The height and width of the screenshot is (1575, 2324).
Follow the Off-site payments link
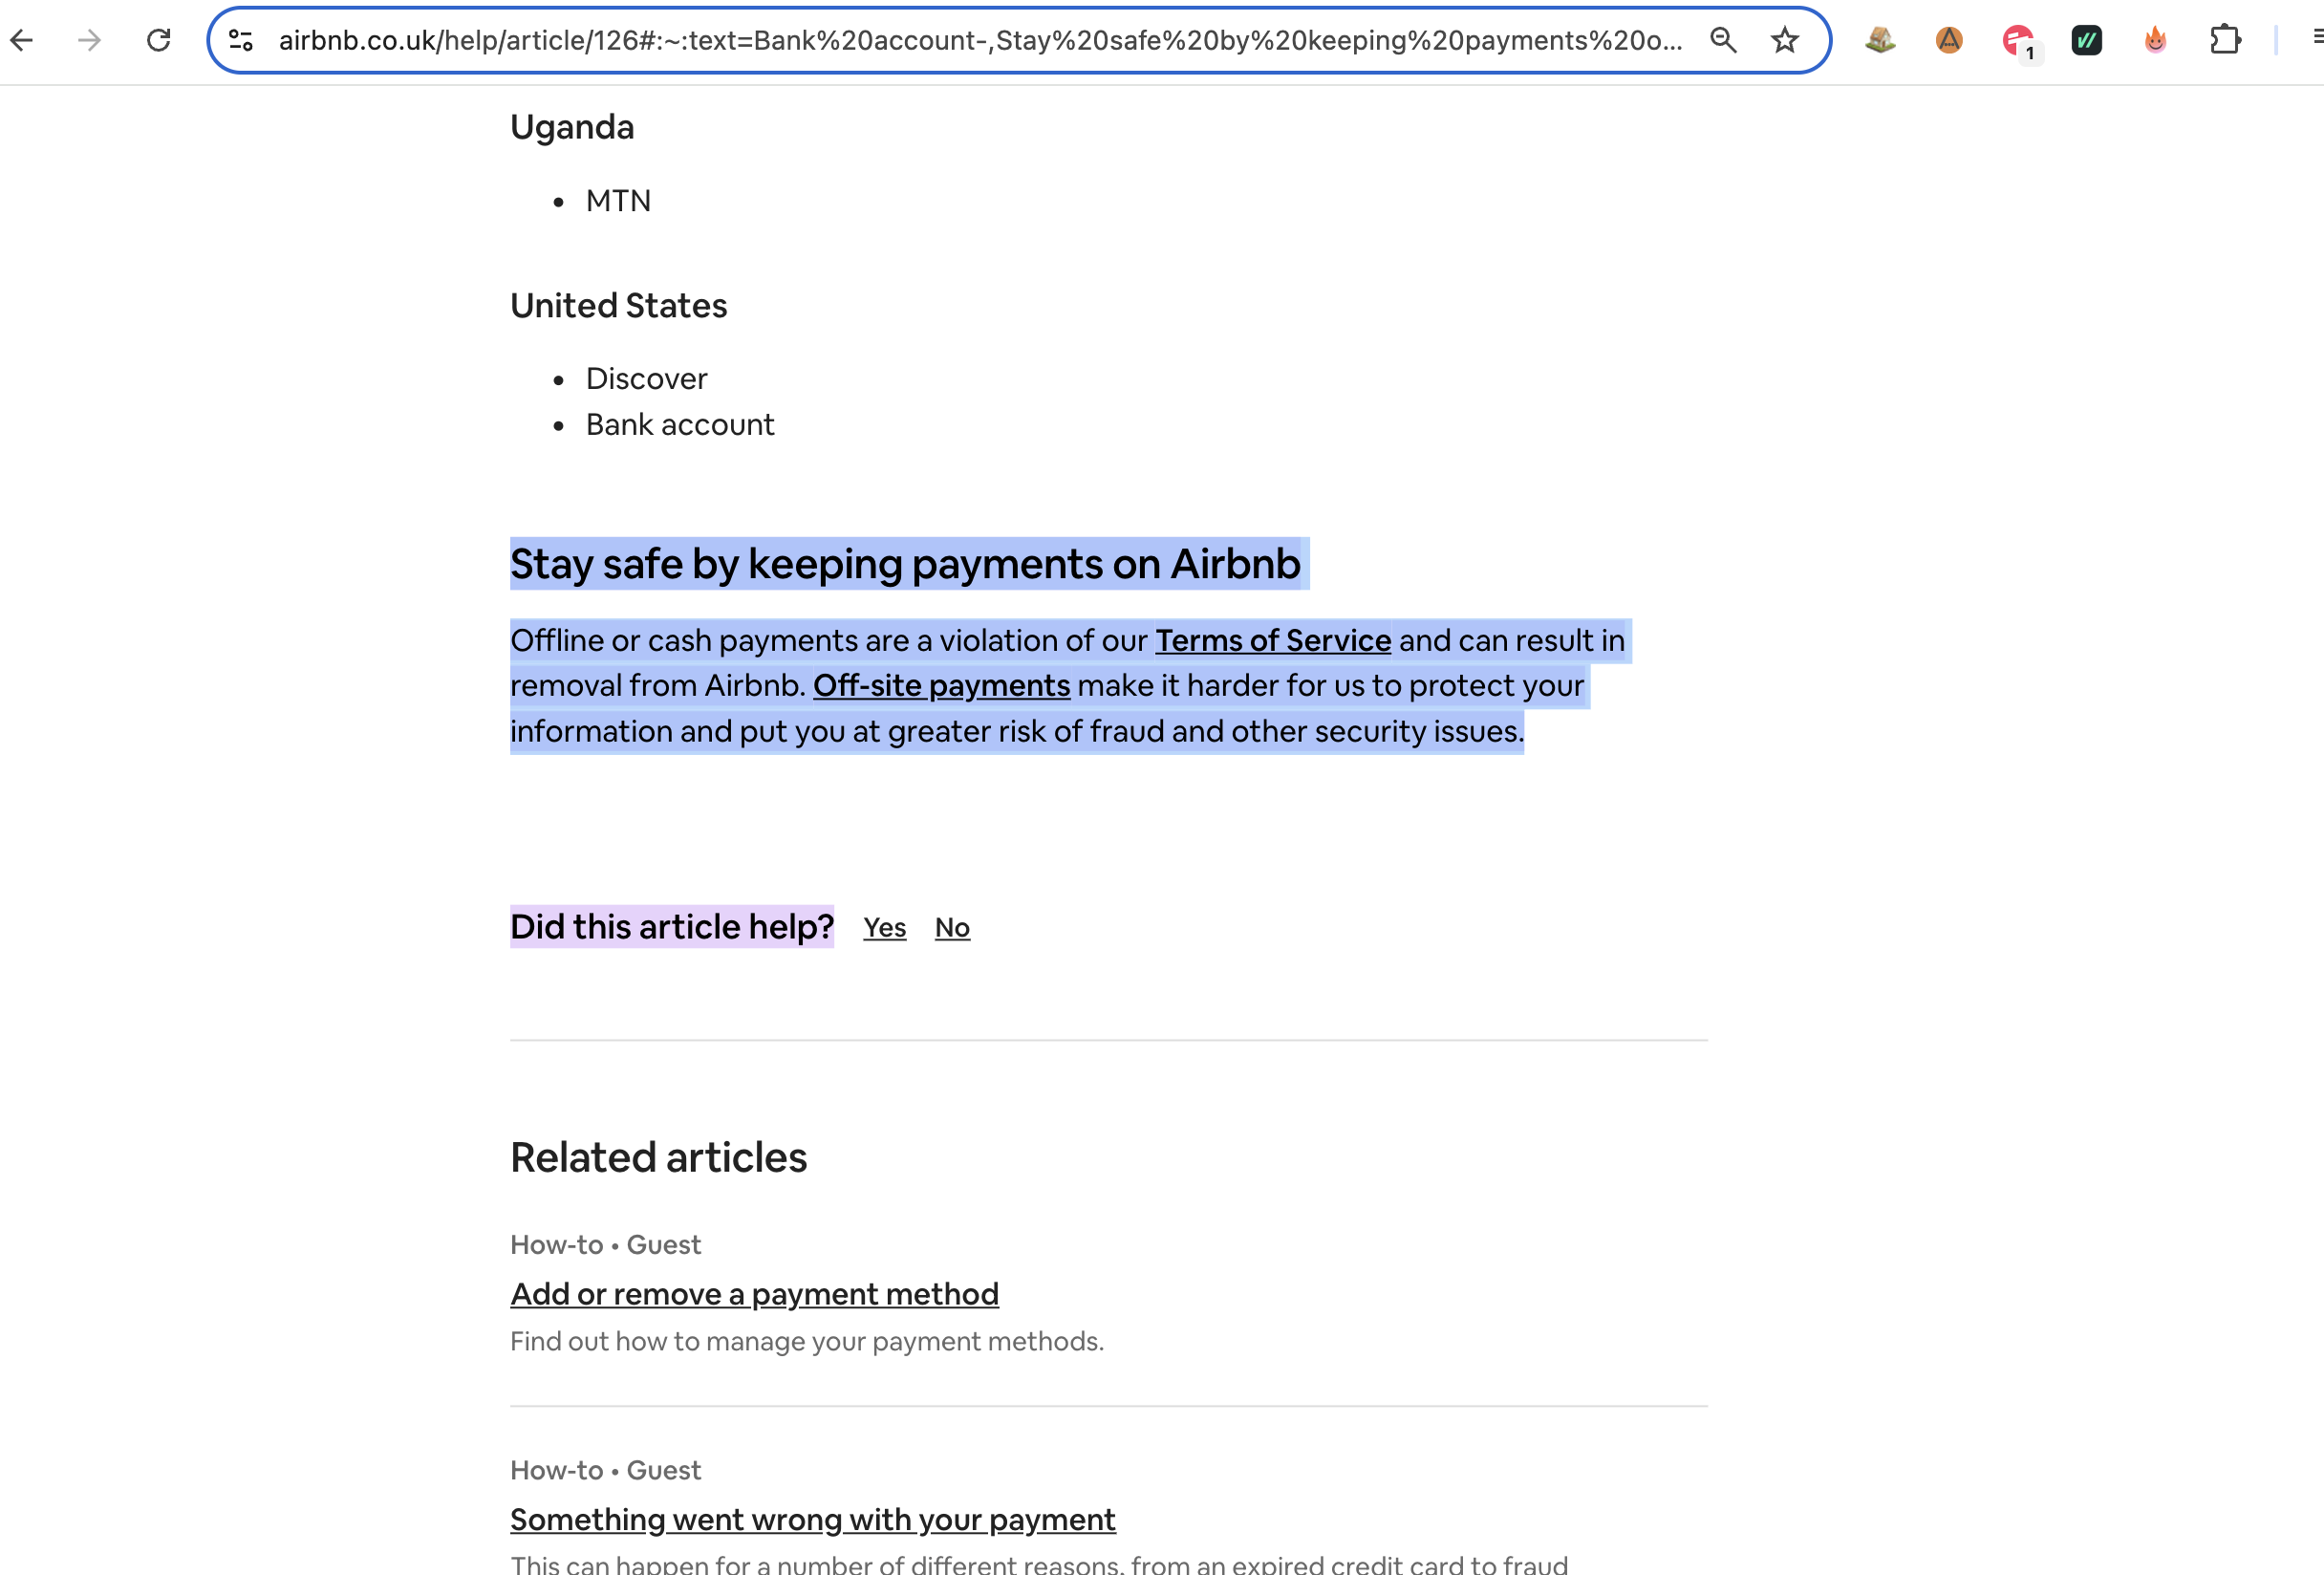(941, 686)
